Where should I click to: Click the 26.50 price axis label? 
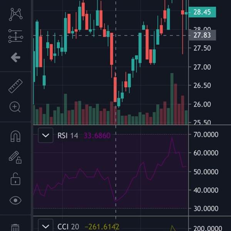(x=202, y=85)
